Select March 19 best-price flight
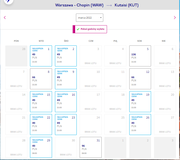The image size is (180, 160). (x=140, y=102)
